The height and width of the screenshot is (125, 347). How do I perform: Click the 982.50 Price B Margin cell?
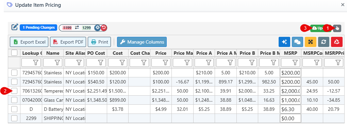pos(269,82)
